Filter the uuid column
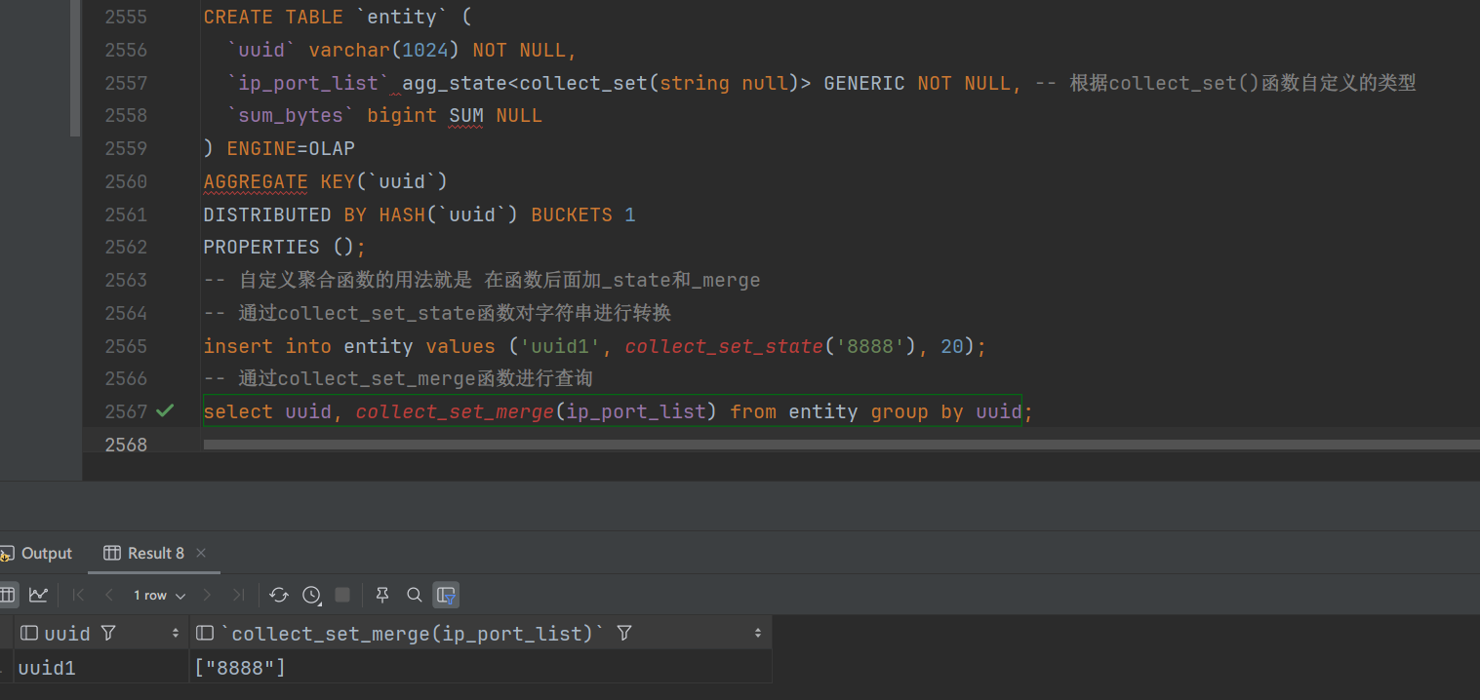1480x700 pixels. coord(108,634)
